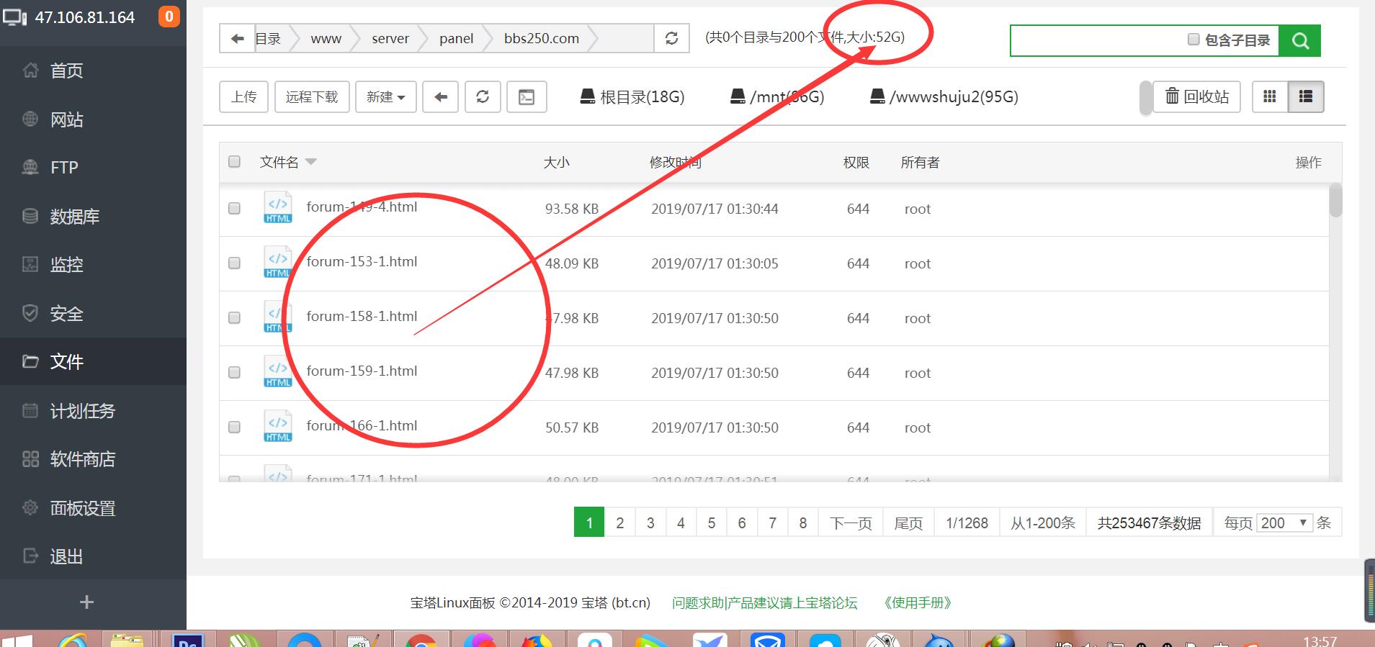Toggle the select-all checkbox in table header

[234, 162]
